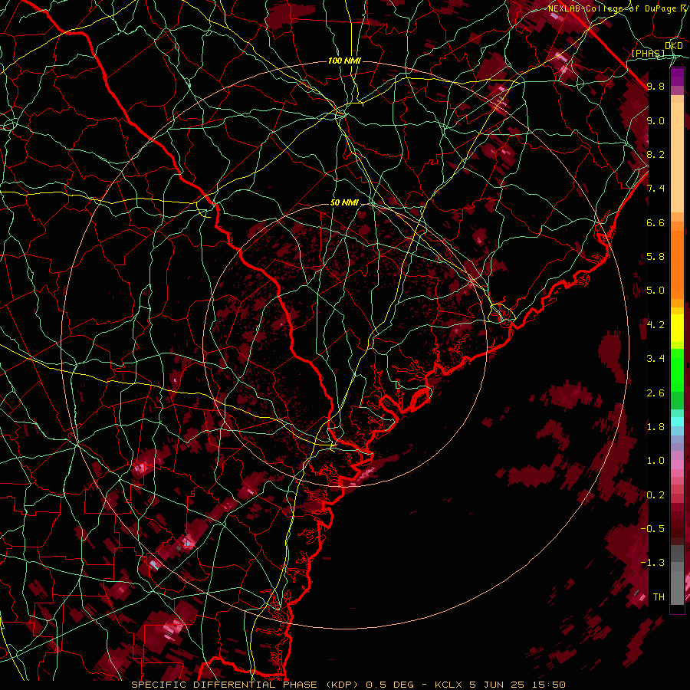Click the -1.3 value on color scale
This screenshot has width=690, height=690.
[652, 563]
